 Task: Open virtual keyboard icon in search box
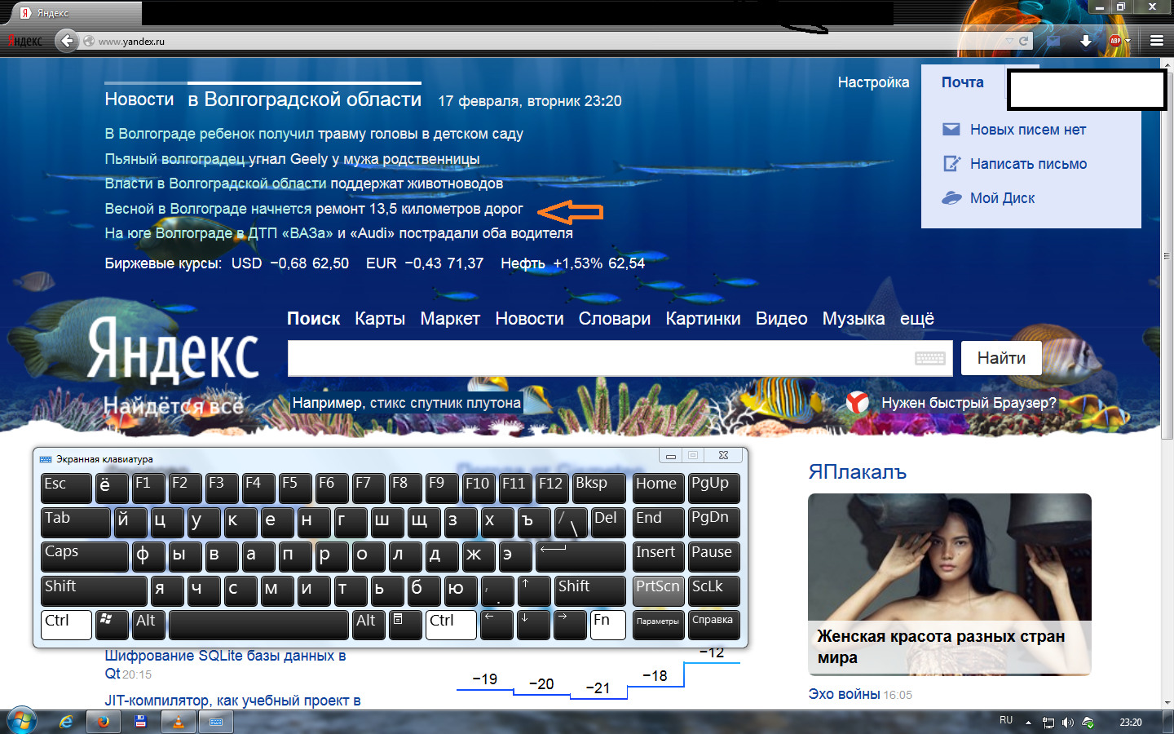[x=929, y=358]
